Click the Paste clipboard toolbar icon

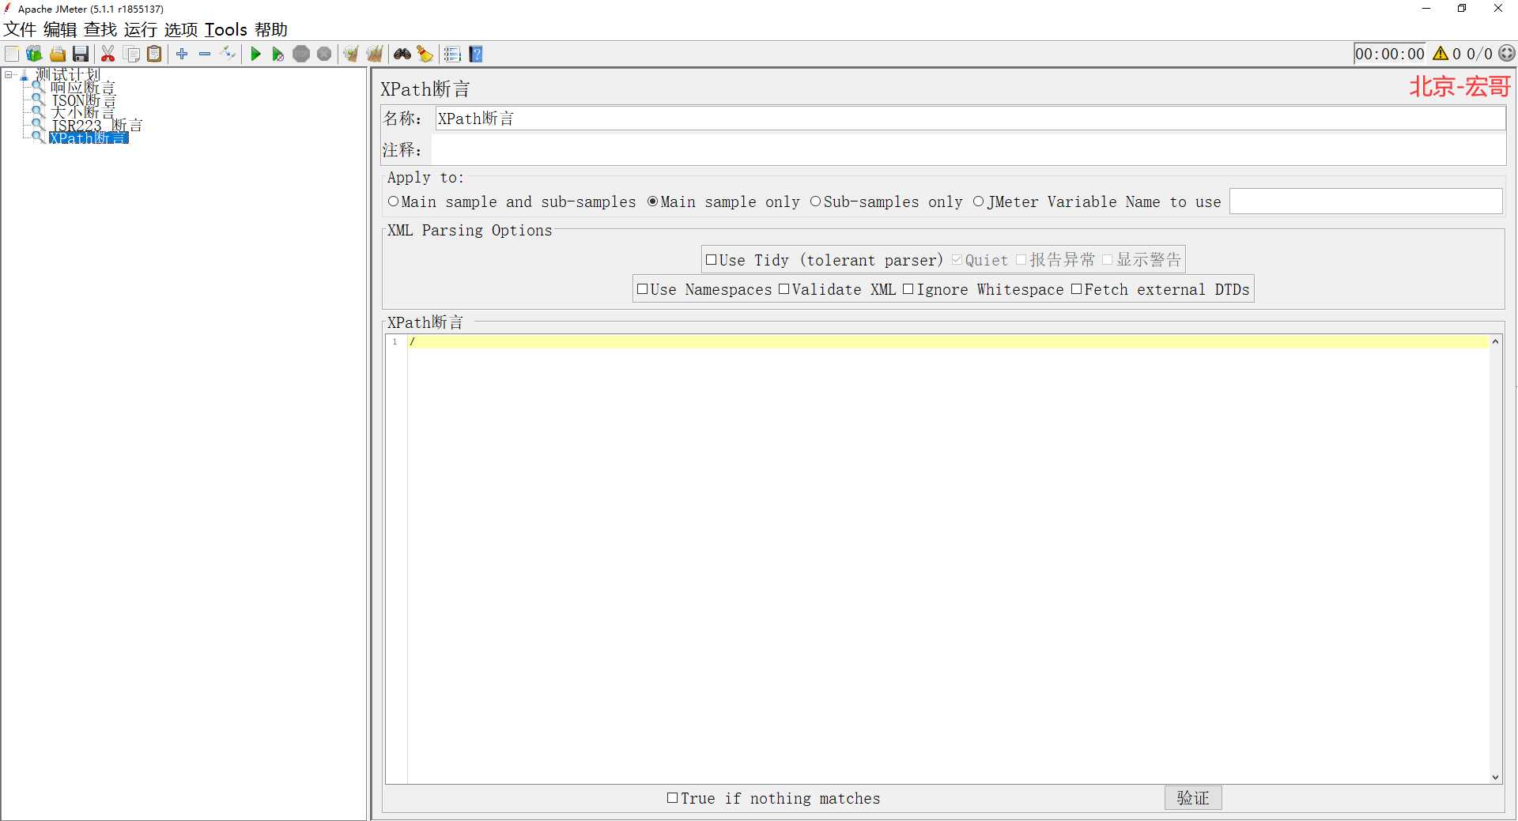[x=155, y=54]
